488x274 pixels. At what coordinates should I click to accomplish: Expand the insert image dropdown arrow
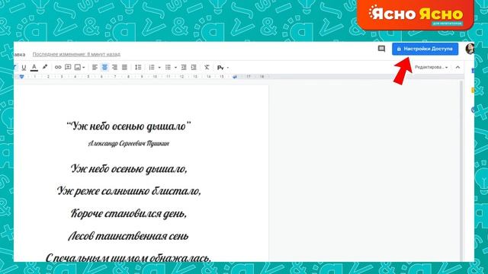84,68
